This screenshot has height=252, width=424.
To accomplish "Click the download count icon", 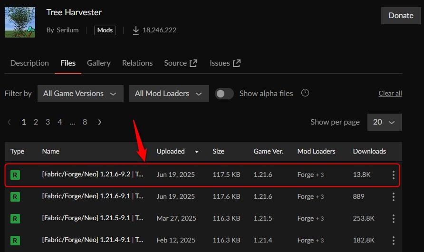I will tap(136, 30).
